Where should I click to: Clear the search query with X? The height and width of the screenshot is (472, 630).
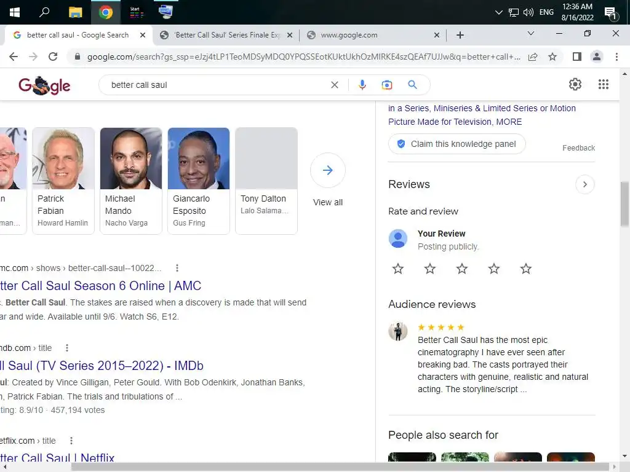point(334,85)
